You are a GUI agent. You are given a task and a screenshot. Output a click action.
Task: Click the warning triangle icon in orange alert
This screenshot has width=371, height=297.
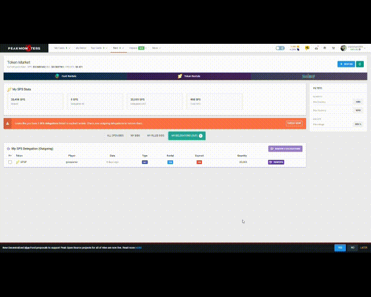coord(8,123)
